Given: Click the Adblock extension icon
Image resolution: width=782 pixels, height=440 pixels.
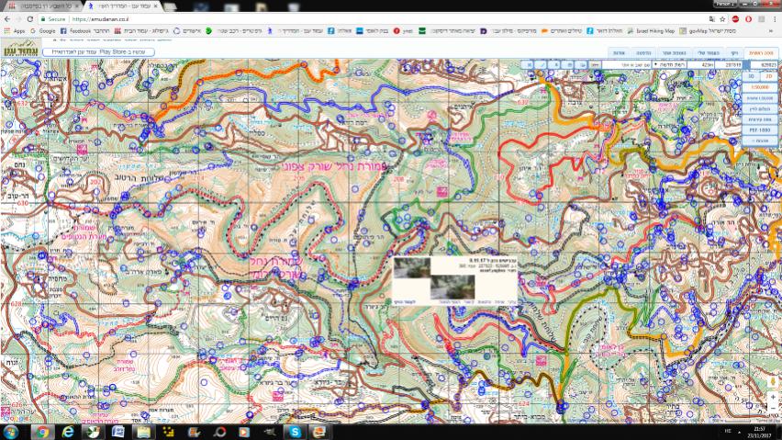Looking at the screenshot, I should (736, 18).
